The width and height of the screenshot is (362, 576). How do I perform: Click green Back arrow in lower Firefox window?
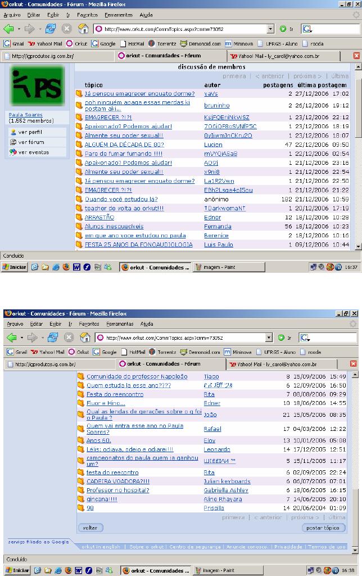coord(10,337)
